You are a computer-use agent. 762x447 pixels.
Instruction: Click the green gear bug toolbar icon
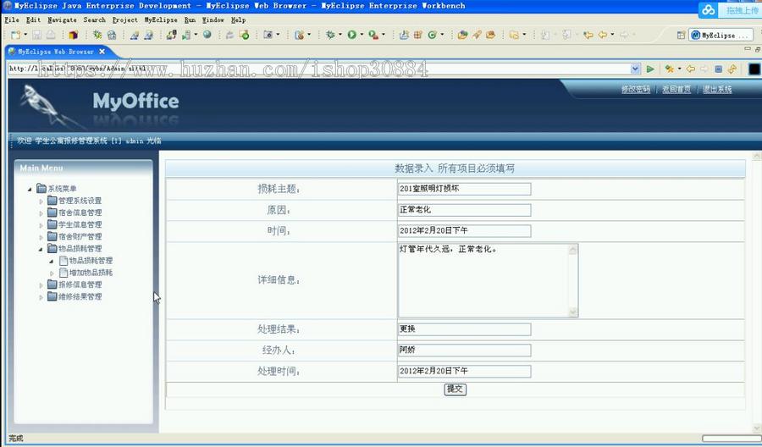[x=97, y=35]
